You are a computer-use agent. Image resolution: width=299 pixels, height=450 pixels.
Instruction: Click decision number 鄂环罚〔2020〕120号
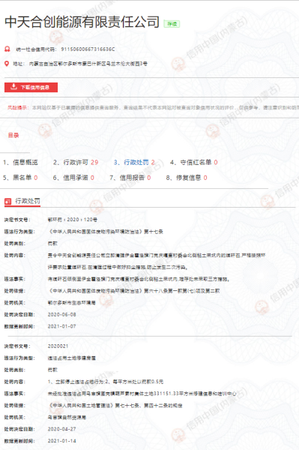point(72,220)
